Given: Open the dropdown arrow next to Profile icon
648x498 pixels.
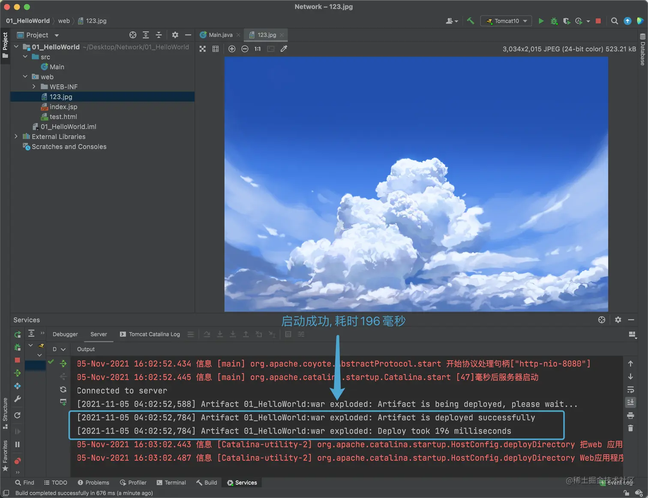Looking at the screenshot, I should click(588, 21).
